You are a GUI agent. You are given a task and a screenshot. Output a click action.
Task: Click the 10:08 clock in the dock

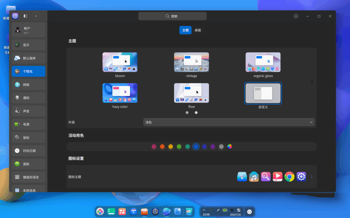(x=206, y=214)
